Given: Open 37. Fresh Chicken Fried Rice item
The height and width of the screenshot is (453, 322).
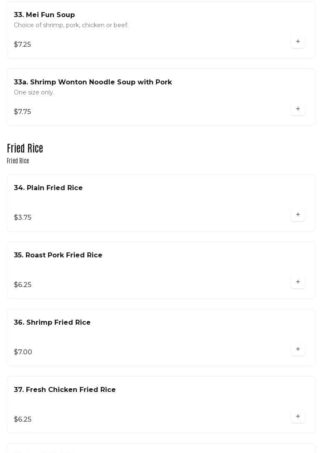Looking at the screenshot, I should [65, 390].
